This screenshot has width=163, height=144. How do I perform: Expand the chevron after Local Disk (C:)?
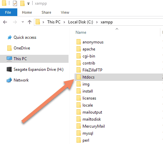click(x=97, y=22)
